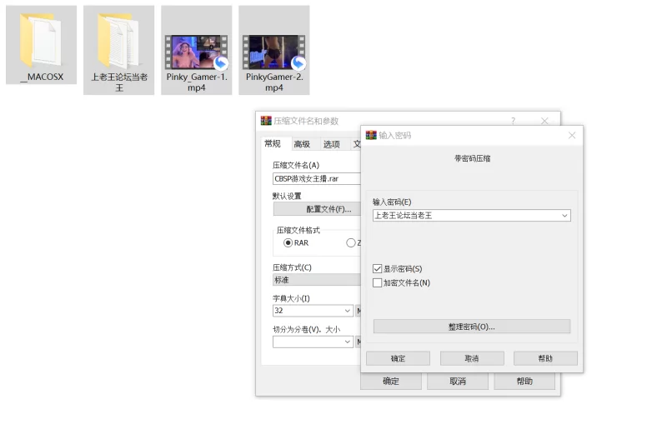Open the 配置文件(F)... profiles button
The height and width of the screenshot is (424, 667).
(x=317, y=209)
